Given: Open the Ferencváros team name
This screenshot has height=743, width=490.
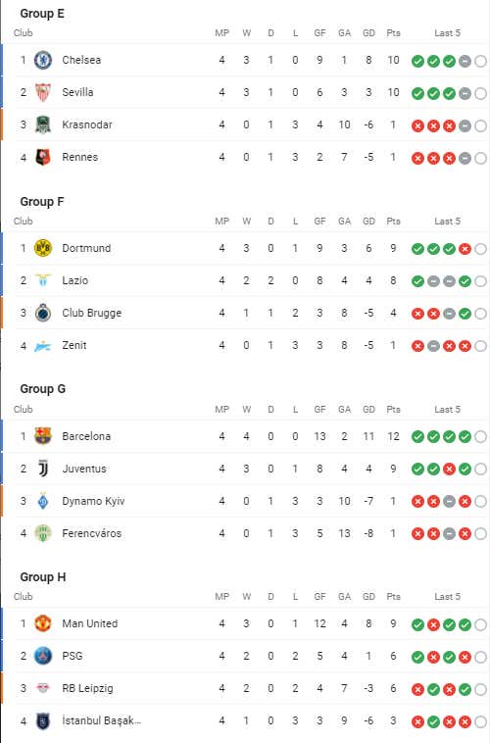Looking at the screenshot, I should pyautogui.click(x=91, y=533).
